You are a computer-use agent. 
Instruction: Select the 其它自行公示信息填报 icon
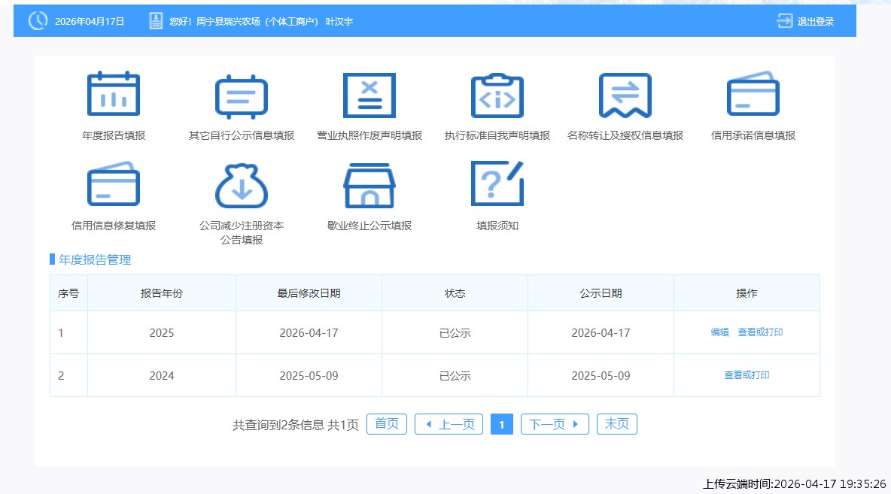[241, 95]
